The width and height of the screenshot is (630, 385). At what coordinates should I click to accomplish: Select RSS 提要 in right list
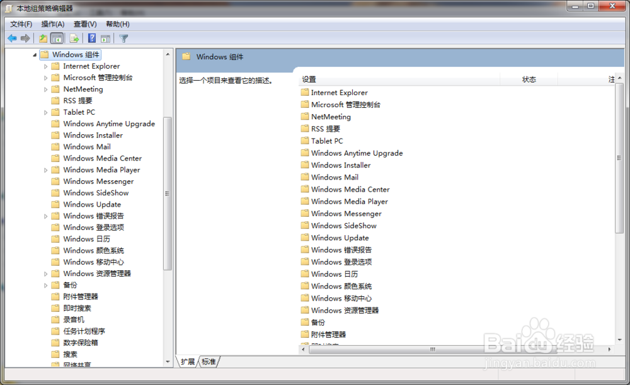[326, 129]
